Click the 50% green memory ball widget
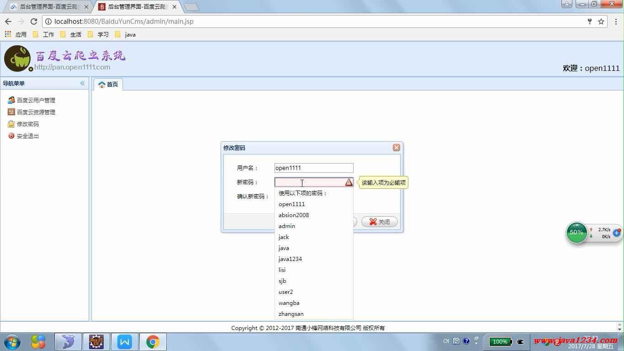The height and width of the screenshot is (351, 624). point(576,232)
